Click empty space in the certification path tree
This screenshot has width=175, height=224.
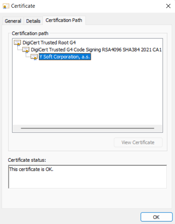point(88,91)
